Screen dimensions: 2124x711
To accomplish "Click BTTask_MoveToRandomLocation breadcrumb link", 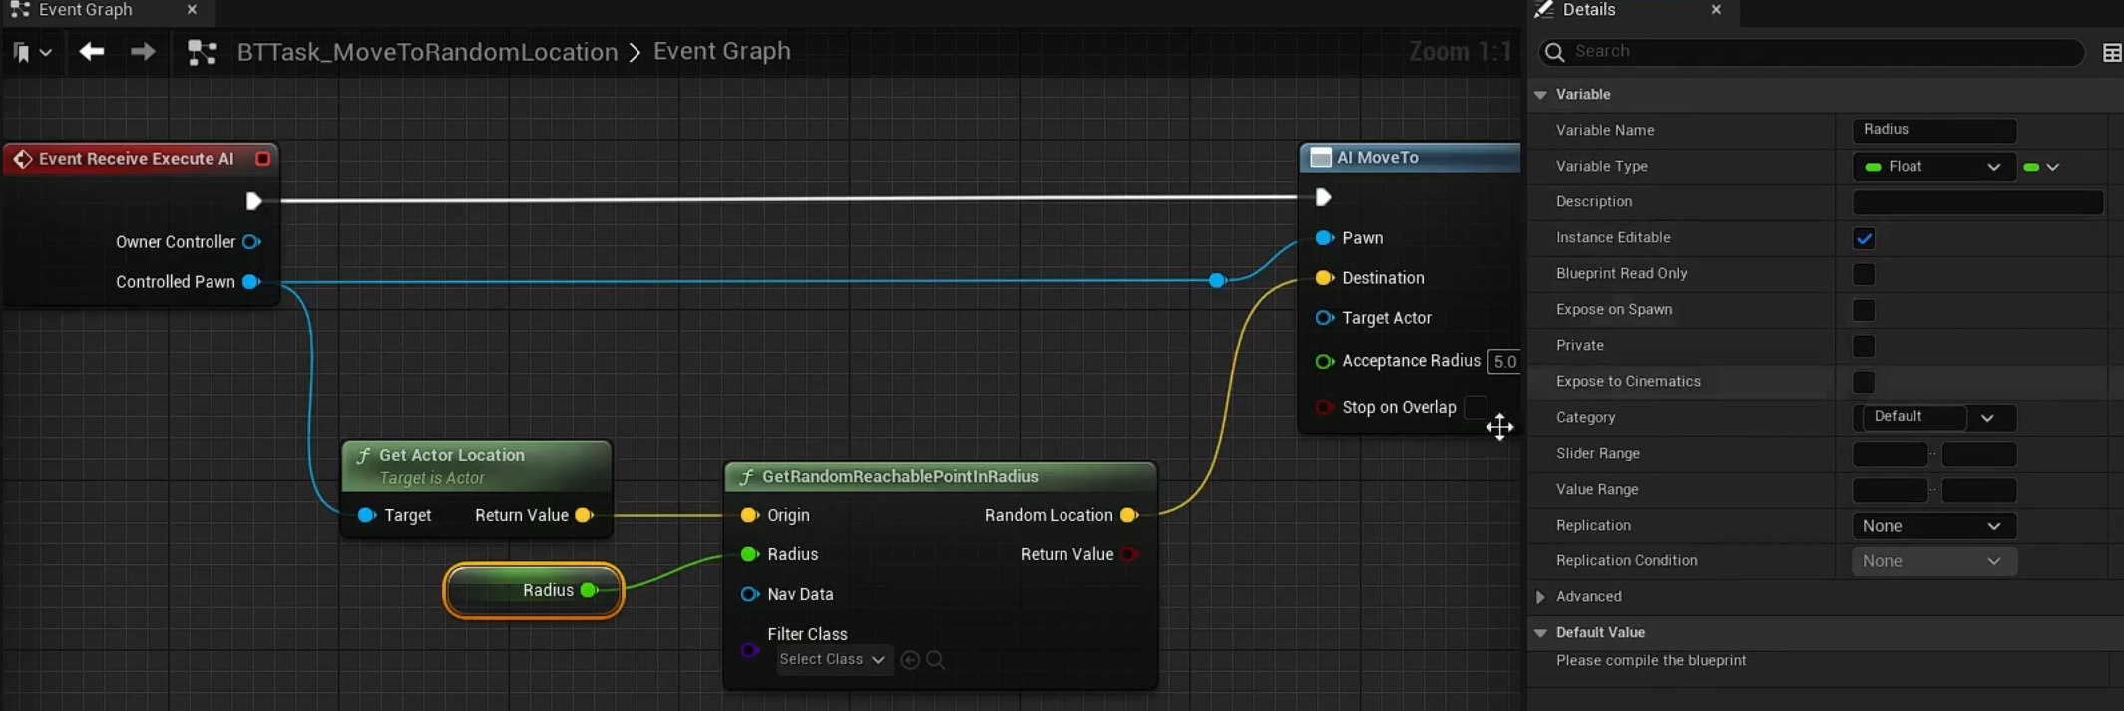I will tap(427, 52).
